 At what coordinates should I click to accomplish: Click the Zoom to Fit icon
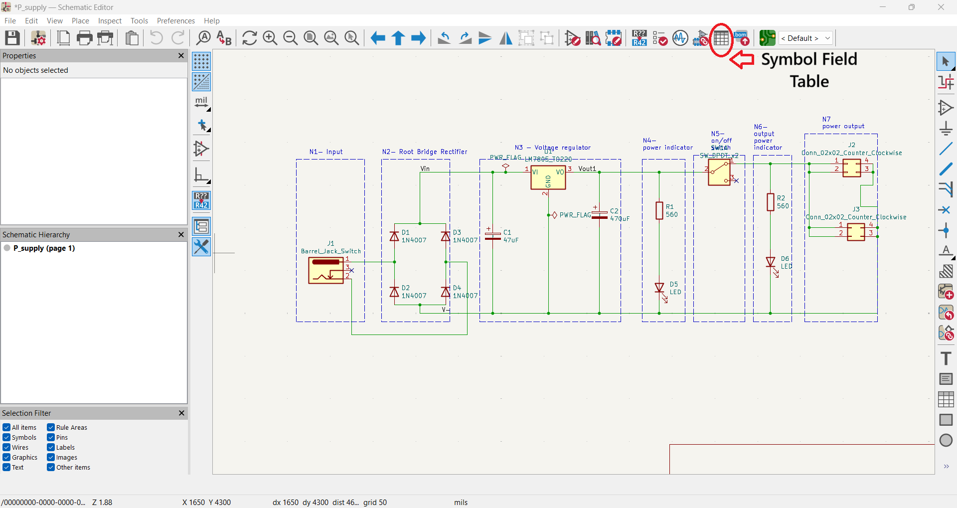pos(311,38)
